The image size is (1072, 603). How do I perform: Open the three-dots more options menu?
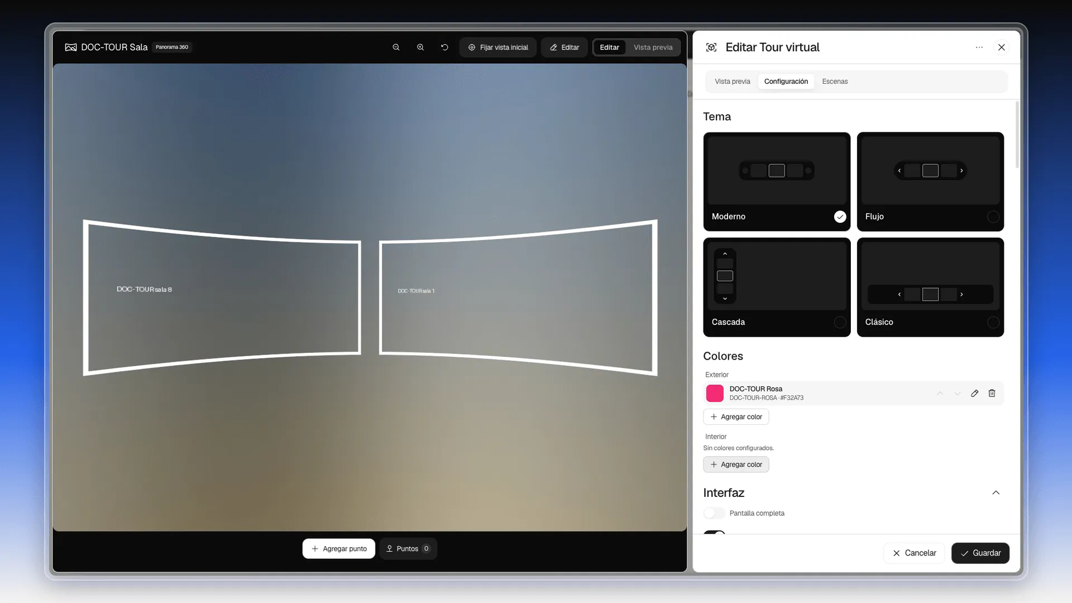979,47
